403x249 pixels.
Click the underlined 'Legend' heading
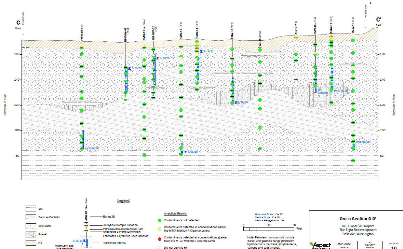coord(123,201)
